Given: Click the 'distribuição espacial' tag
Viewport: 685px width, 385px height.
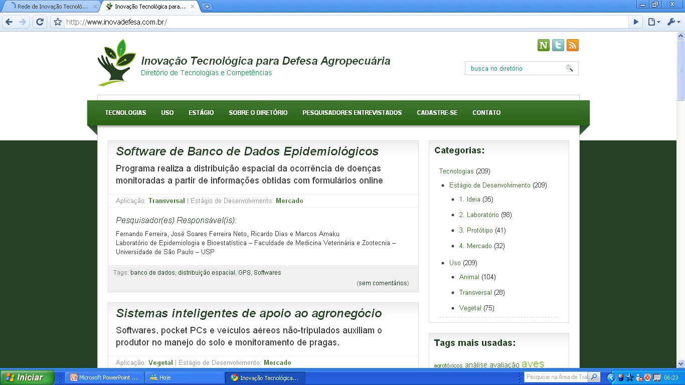Looking at the screenshot, I should 207,273.
